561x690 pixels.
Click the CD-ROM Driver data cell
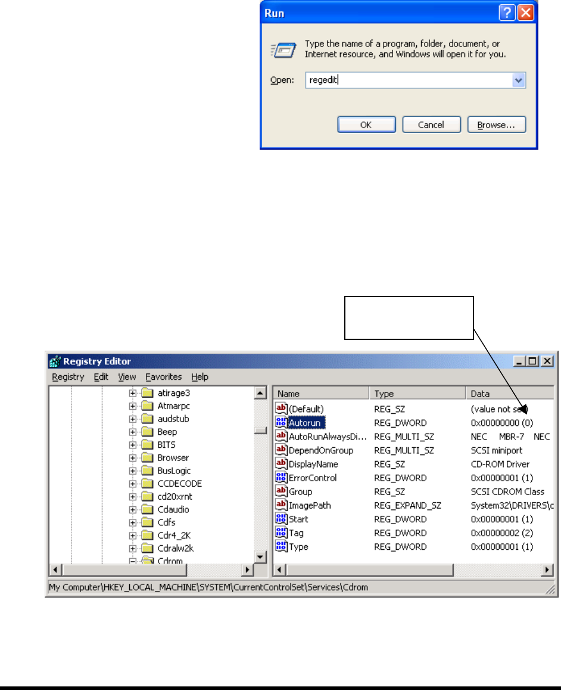[x=500, y=464]
